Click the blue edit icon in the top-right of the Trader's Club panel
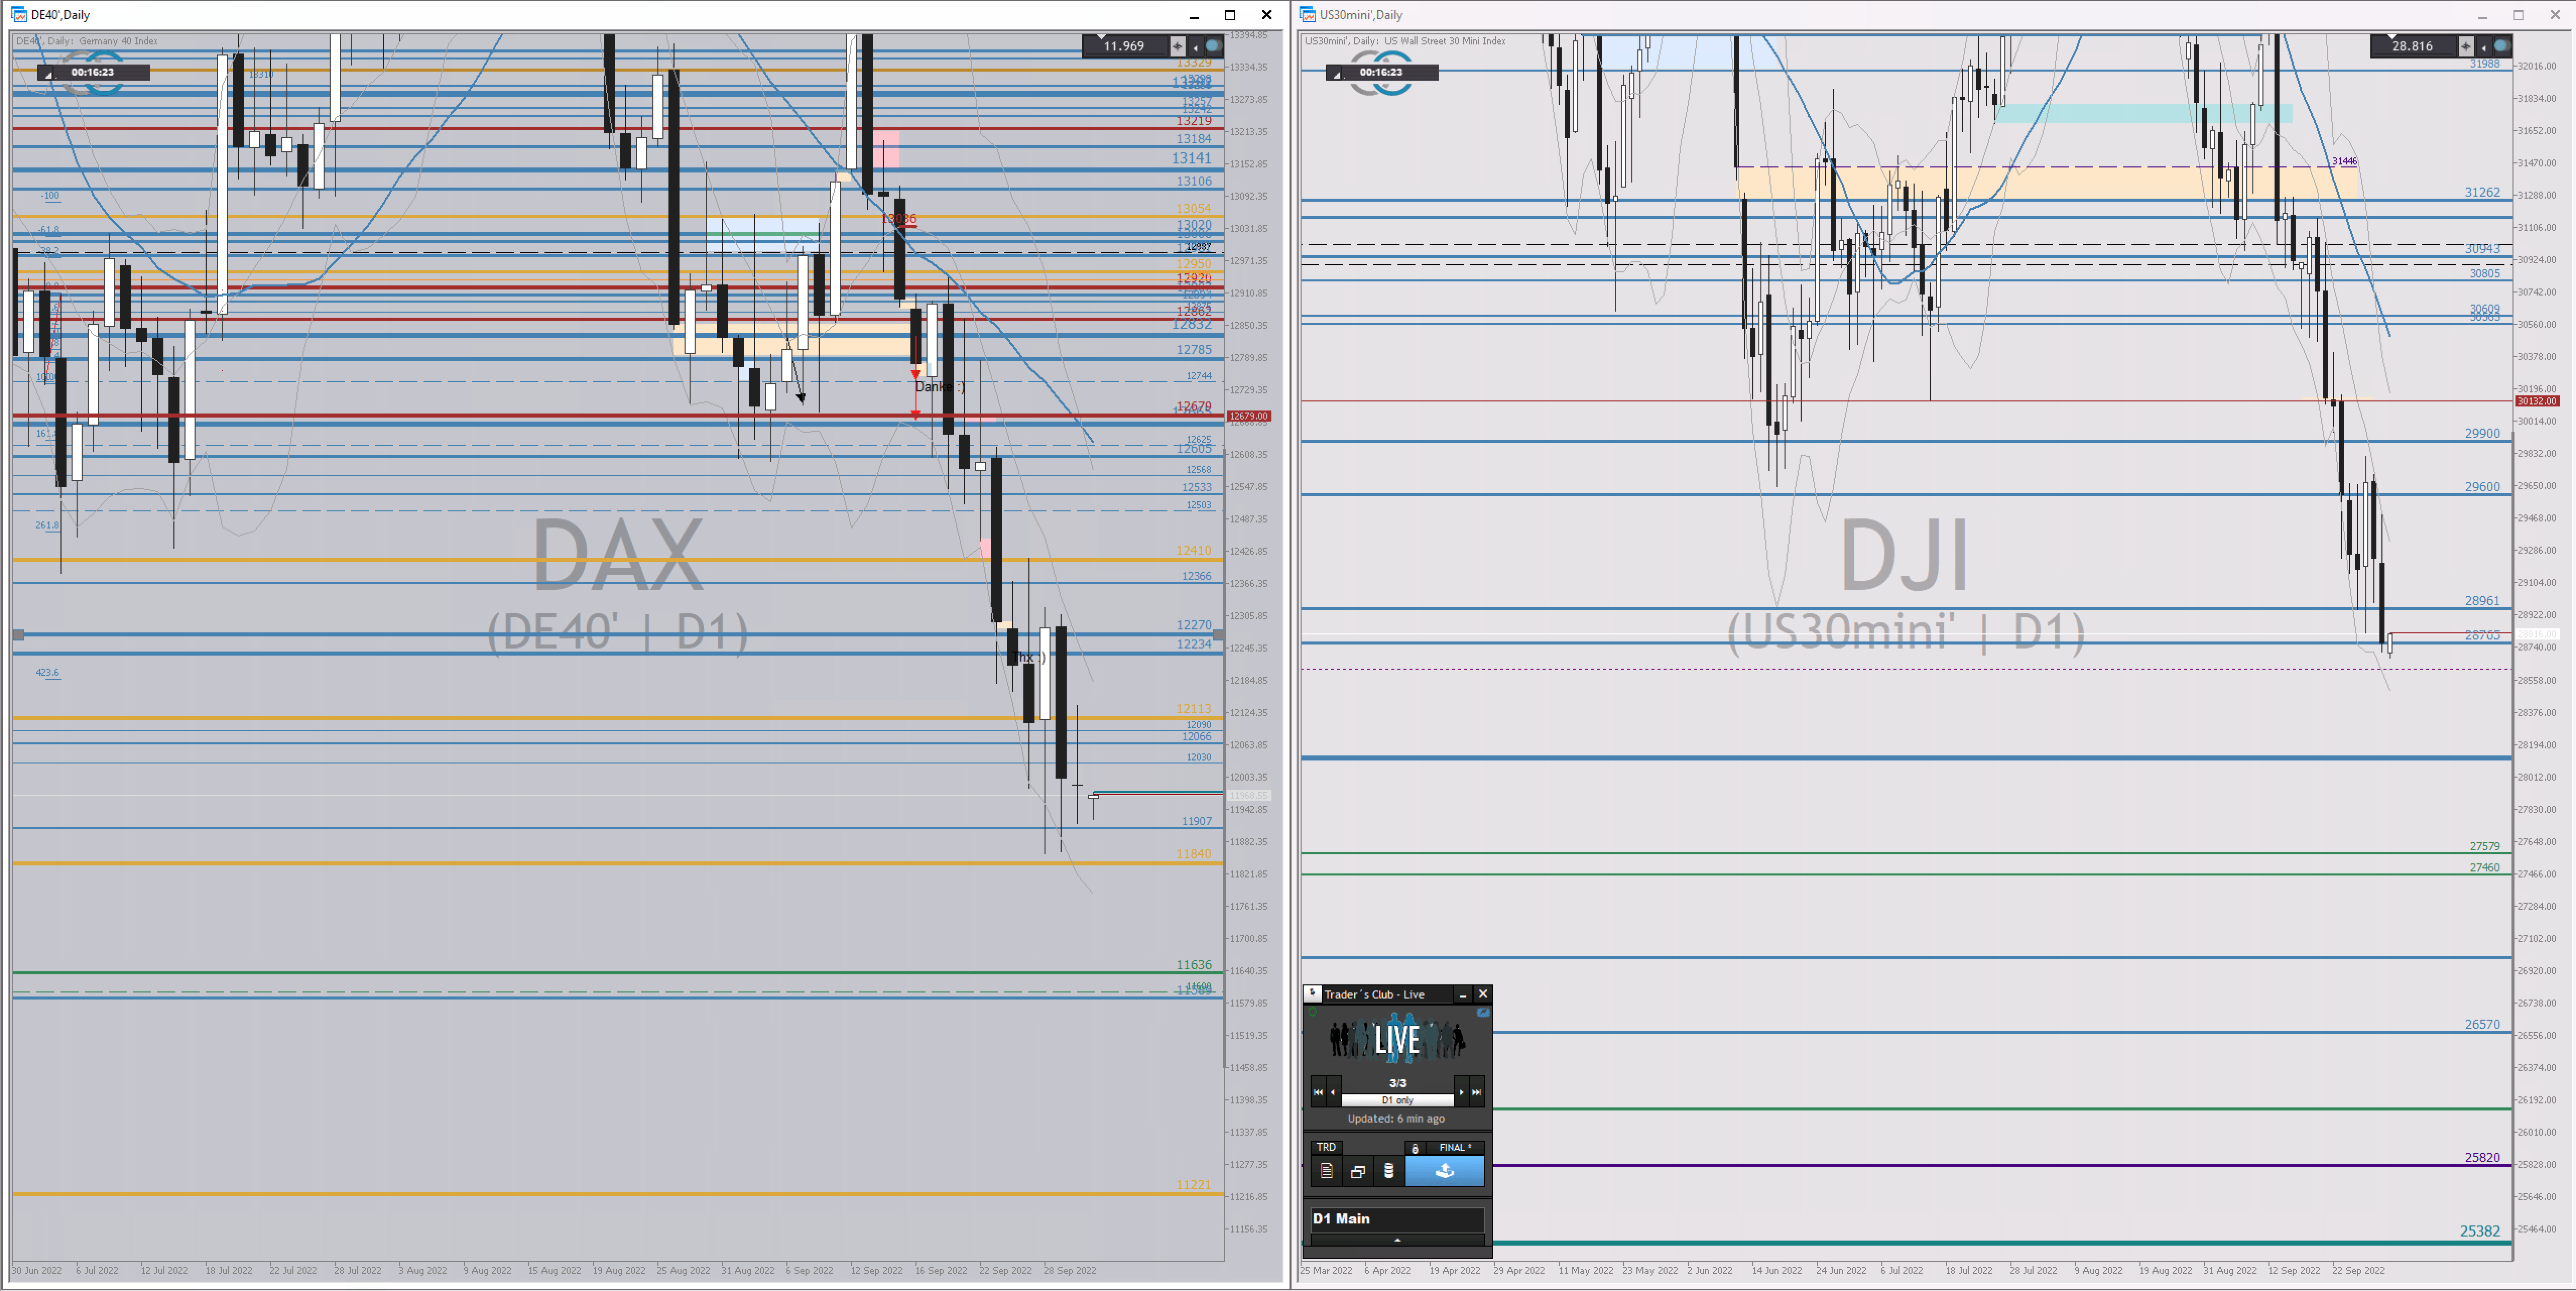 click(x=1483, y=1013)
